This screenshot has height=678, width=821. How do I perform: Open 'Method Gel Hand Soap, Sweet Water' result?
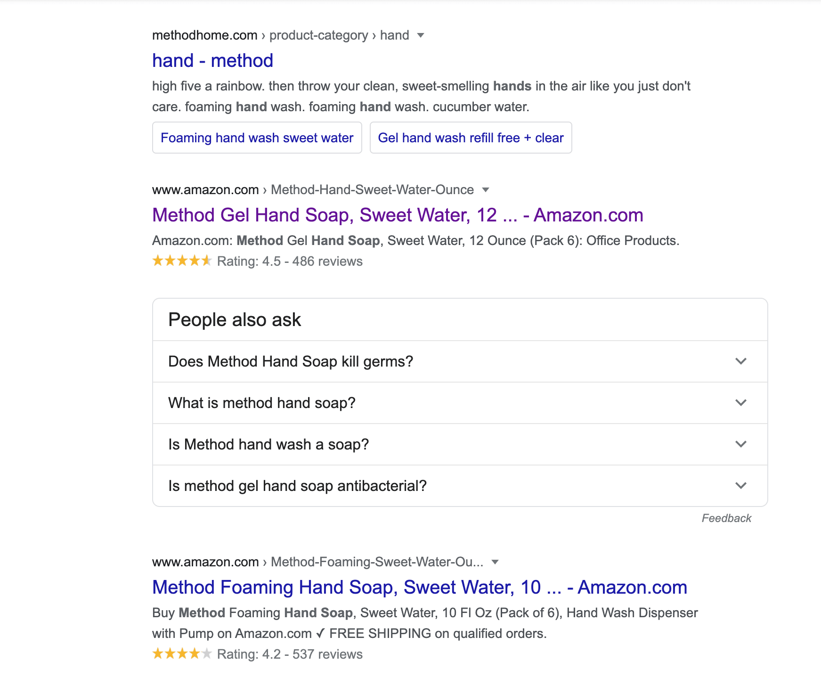click(398, 215)
